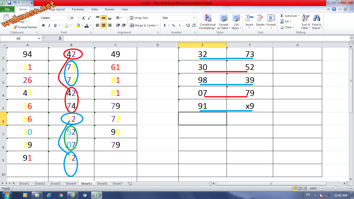The width and height of the screenshot is (354, 199).
Task: Click the Percent Style icon
Action: pos(173,25)
